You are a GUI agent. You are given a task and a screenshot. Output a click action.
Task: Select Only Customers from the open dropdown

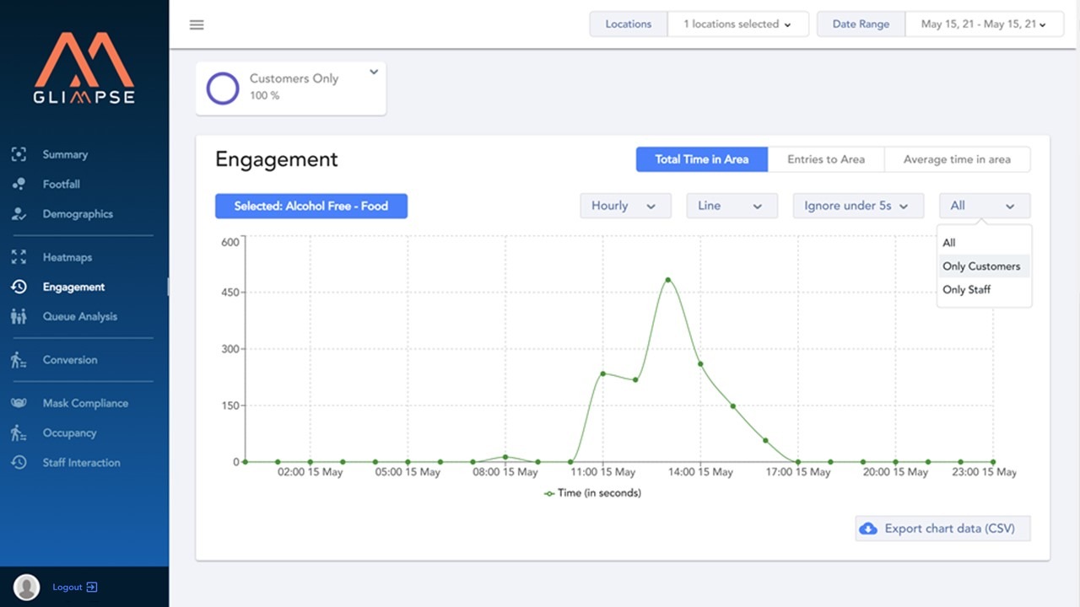coord(981,266)
